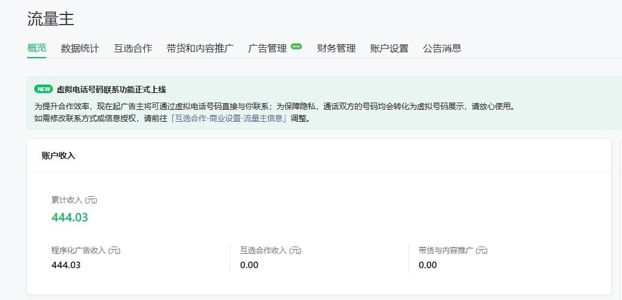The height and width of the screenshot is (300, 622).
Task: Open the 互选合作 tab
Action: click(133, 48)
